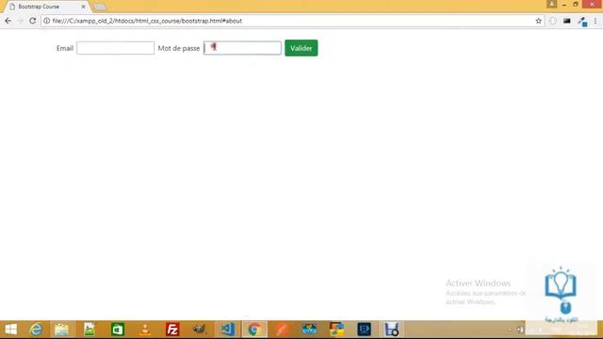This screenshot has height=339, width=603.
Task: Focus the Mot de passe input field
Action: [x=242, y=48]
